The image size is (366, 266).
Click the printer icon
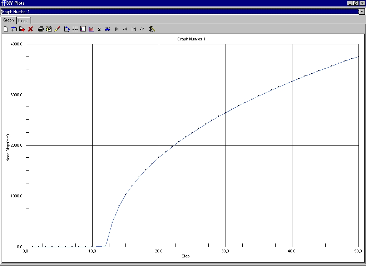[41, 29]
